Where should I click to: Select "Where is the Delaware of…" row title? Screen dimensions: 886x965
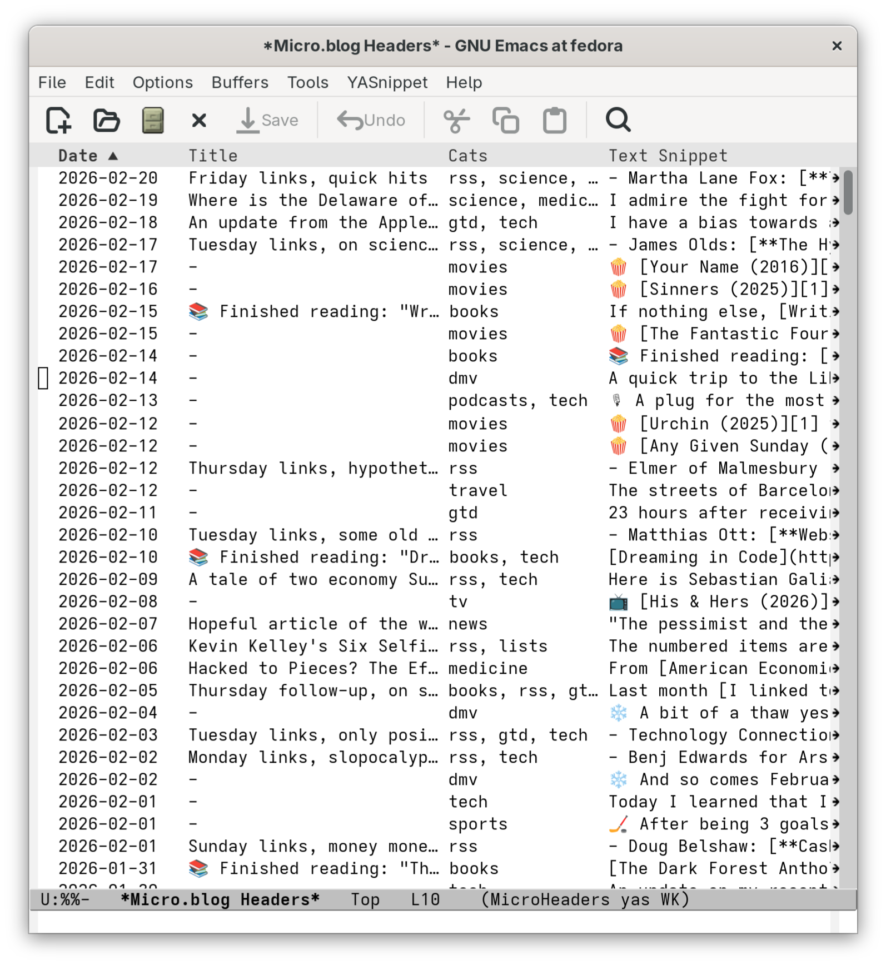pyautogui.click(x=313, y=200)
